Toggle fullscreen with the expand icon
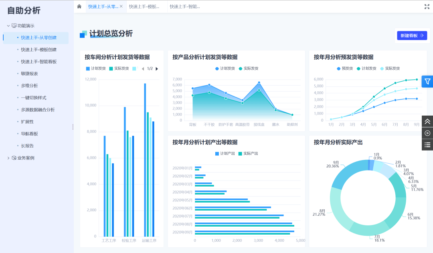 (x=427, y=6)
